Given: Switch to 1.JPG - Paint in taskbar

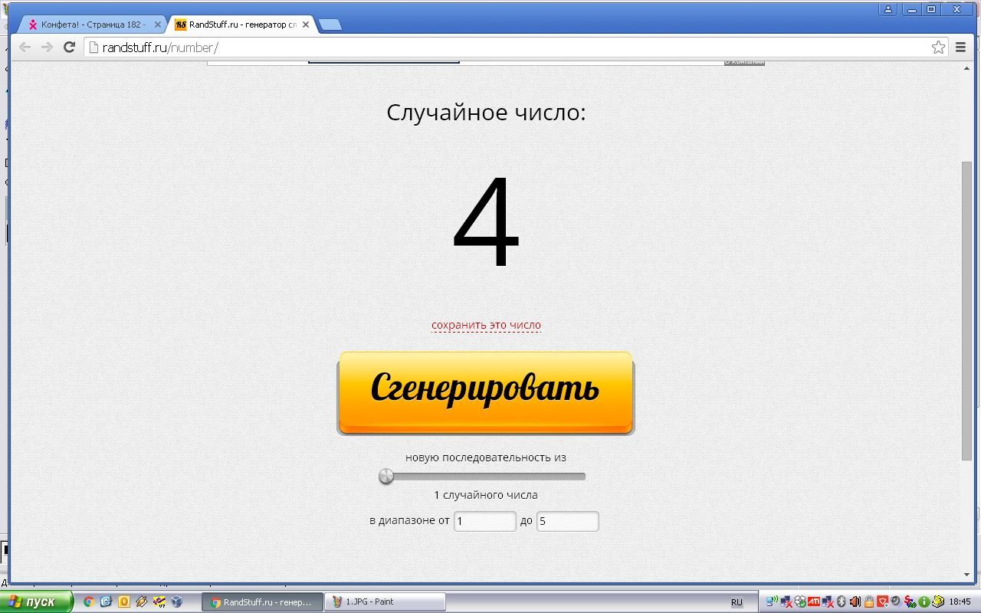Looking at the screenshot, I should [386, 602].
